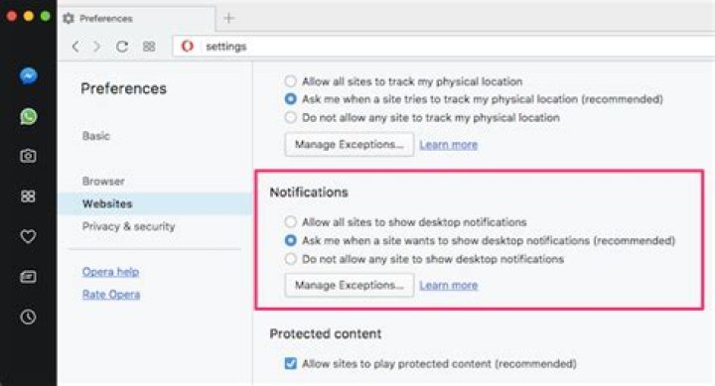Select Allow all sites to track my physical location
This screenshot has width=715, height=386.
290,81
